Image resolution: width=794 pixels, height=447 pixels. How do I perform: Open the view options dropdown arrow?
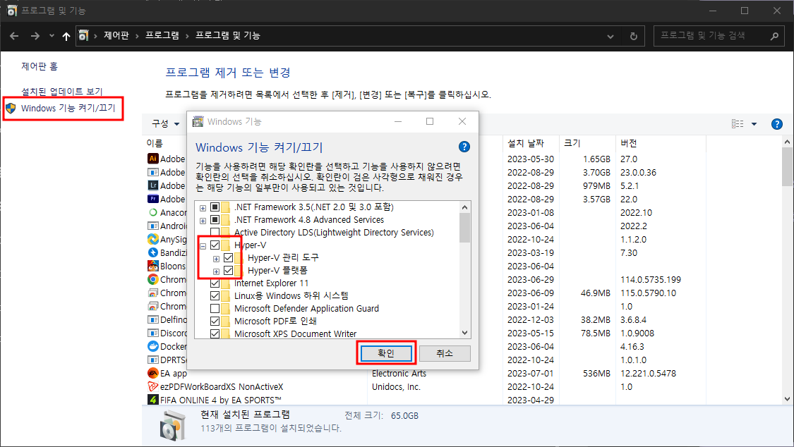click(x=754, y=124)
